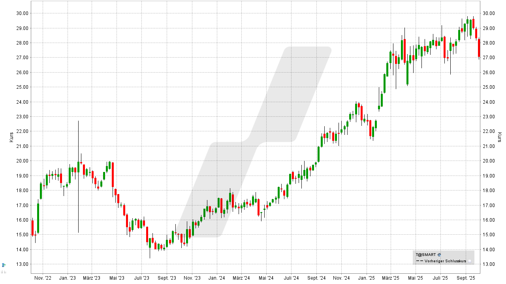This screenshot has height=284, width=506.
Task: Select the Jan. '24 date label
Action: pyautogui.click(x=217, y=278)
